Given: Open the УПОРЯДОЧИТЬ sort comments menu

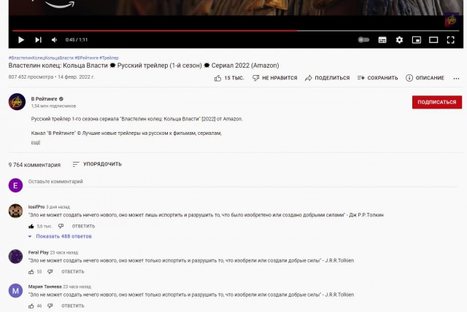Looking at the screenshot, I should click(x=97, y=164).
